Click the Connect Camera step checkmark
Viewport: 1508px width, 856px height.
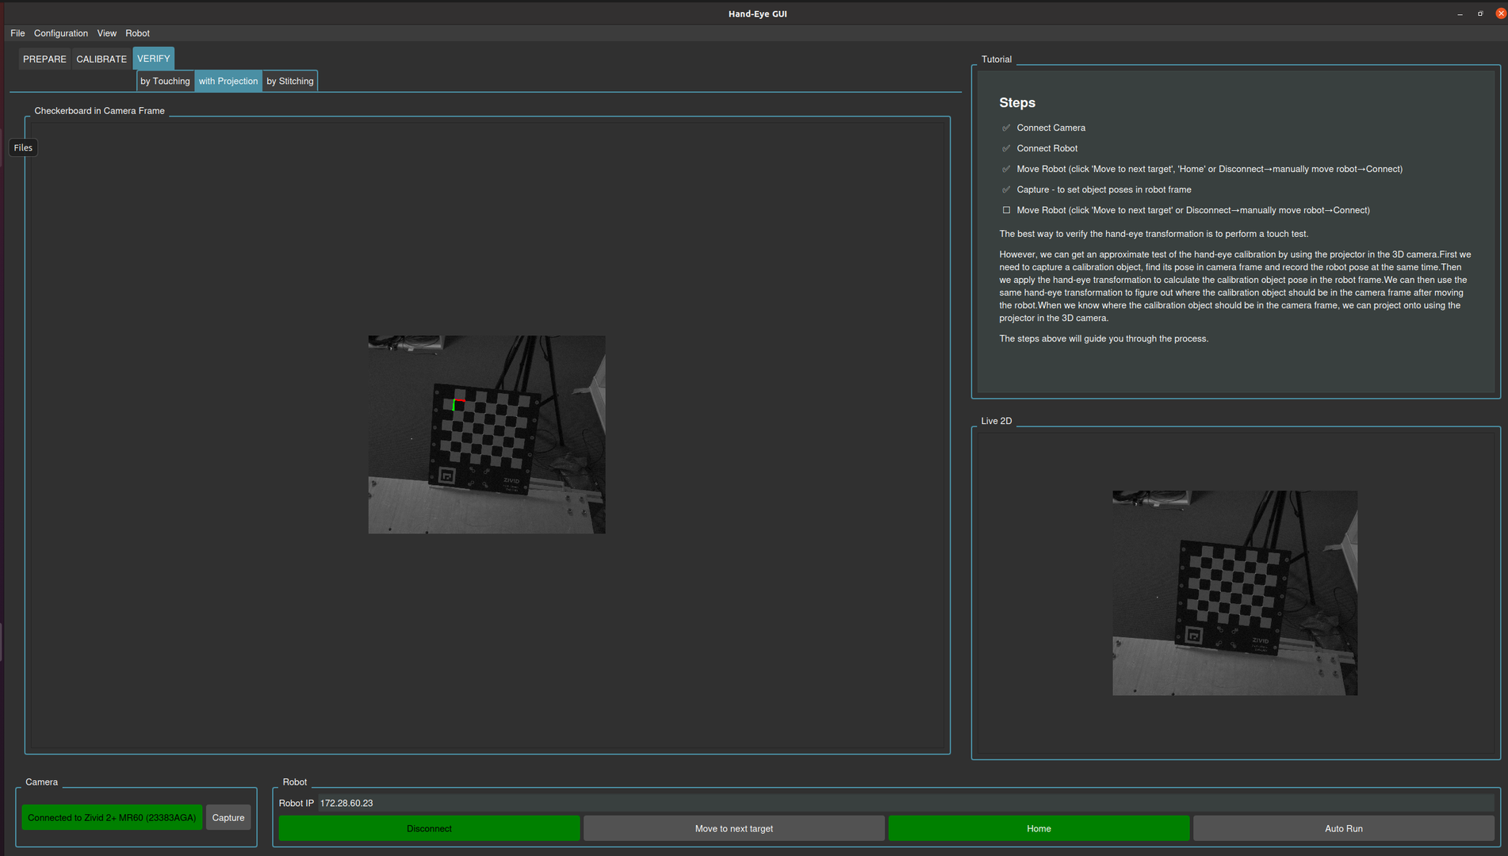pos(1006,128)
